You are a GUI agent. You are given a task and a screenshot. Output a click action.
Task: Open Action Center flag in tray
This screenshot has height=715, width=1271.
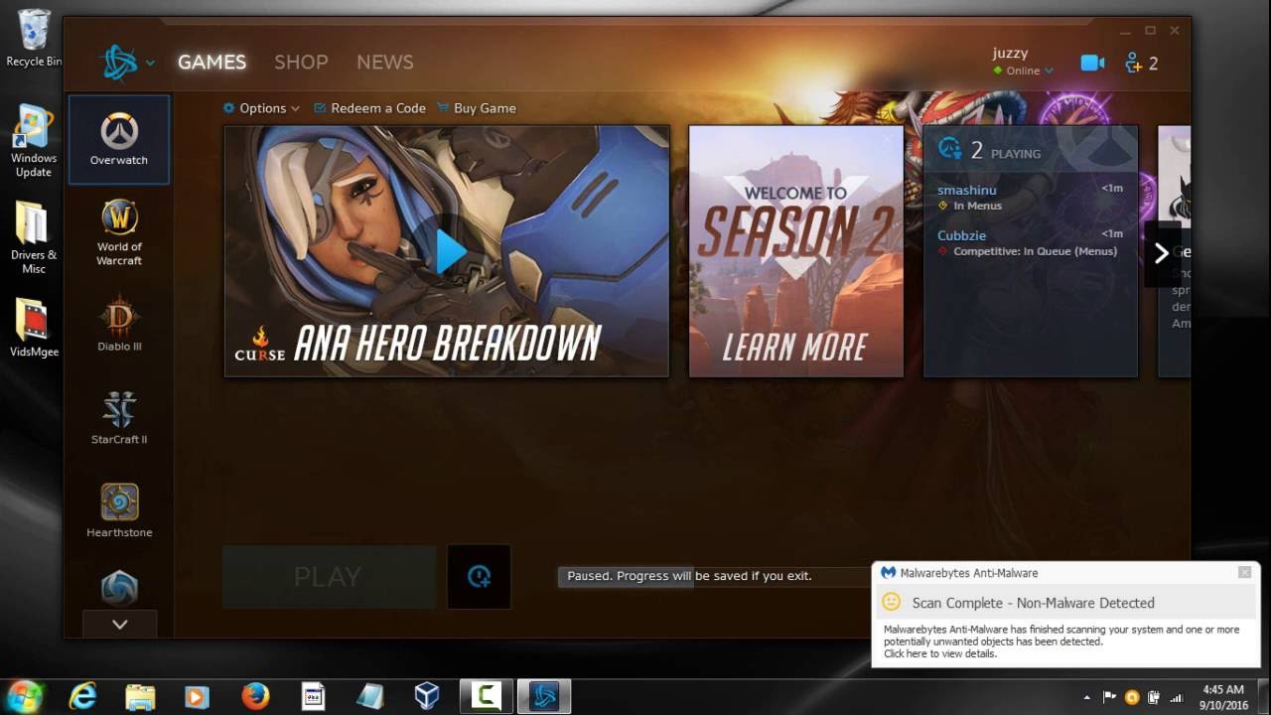pyautogui.click(x=1110, y=697)
